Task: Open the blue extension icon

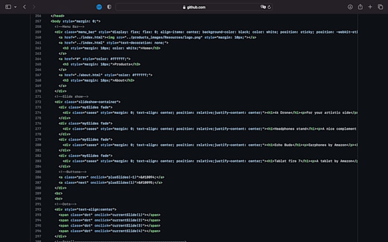Action: click(99, 7)
